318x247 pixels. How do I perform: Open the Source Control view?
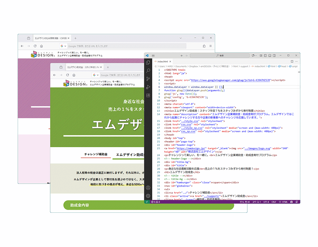(x=148, y=79)
